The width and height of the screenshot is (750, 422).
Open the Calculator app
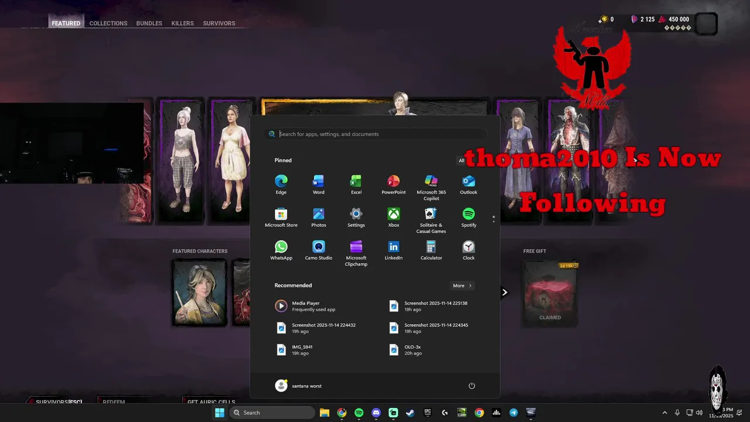[x=431, y=250]
